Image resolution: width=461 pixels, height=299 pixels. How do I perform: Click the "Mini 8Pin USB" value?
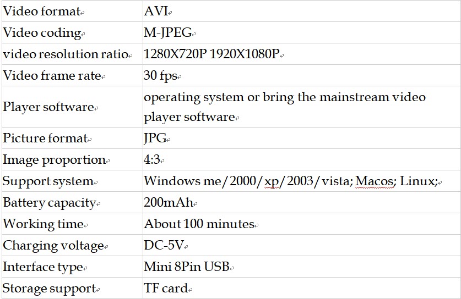(x=186, y=267)
